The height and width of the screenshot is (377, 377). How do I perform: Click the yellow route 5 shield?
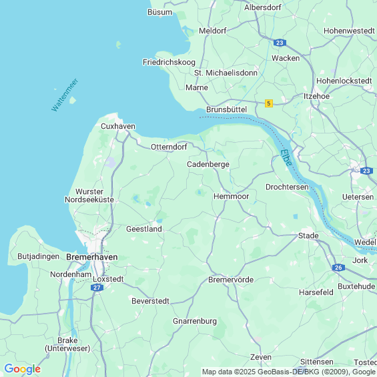pos(269,103)
